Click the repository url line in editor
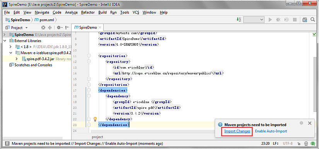The width and height of the screenshot is (319, 149). coord(168,73)
